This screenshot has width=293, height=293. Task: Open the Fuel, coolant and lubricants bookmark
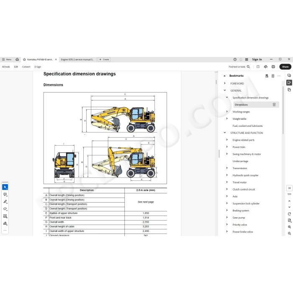[247, 126]
